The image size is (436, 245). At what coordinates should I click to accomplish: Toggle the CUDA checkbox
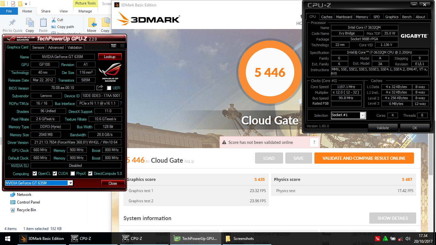click(55, 174)
